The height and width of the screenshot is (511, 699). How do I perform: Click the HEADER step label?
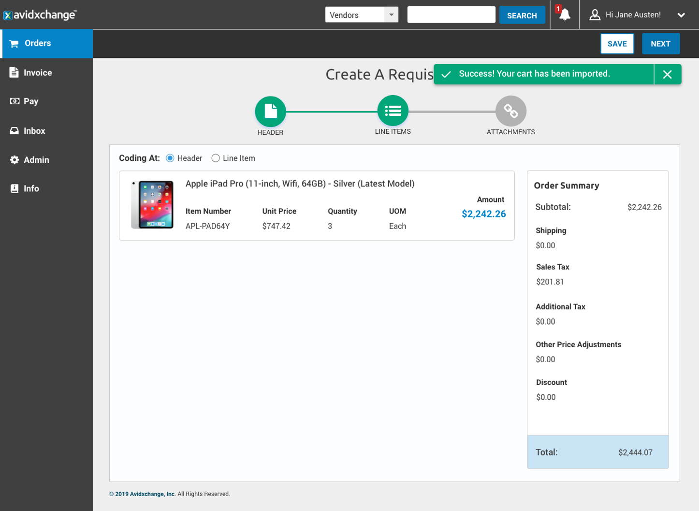coord(270,132)
